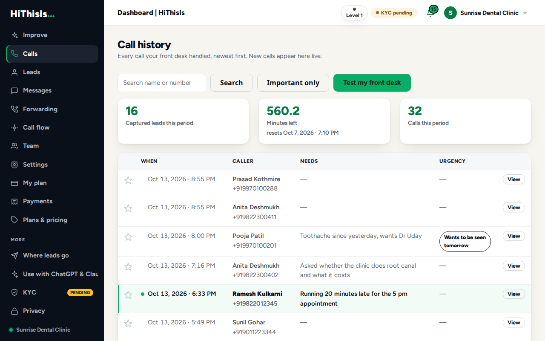The width and height of the screenshot is (545, 341).
Task: Open the Call flow menu item
Action: point(52,127)
